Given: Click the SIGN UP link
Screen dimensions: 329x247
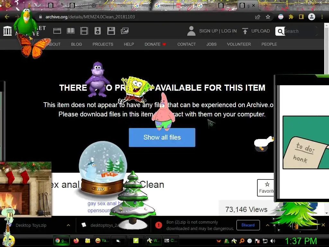Looking at the screenshot, I should (208, 31).
